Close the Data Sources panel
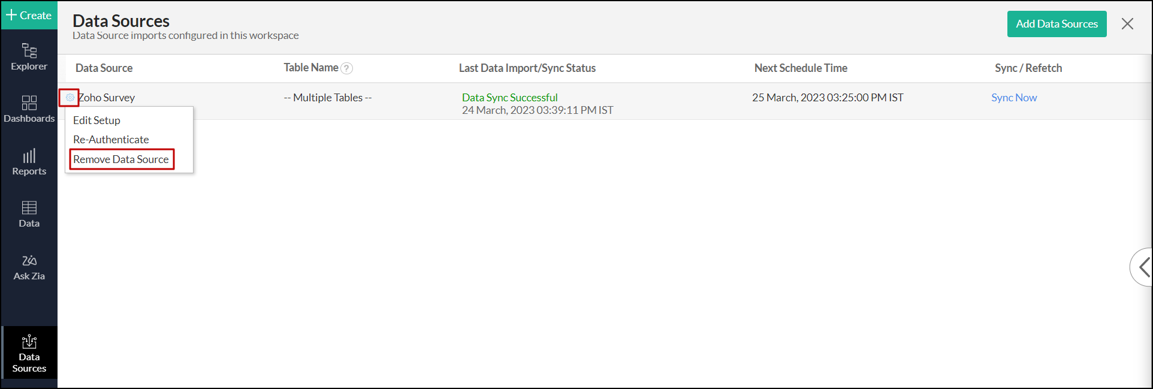 [x=1127, y=23]
